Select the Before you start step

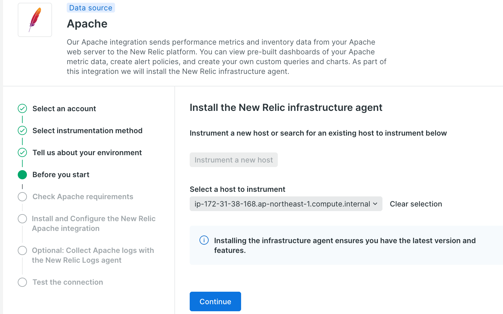click(x=61, y=174)
